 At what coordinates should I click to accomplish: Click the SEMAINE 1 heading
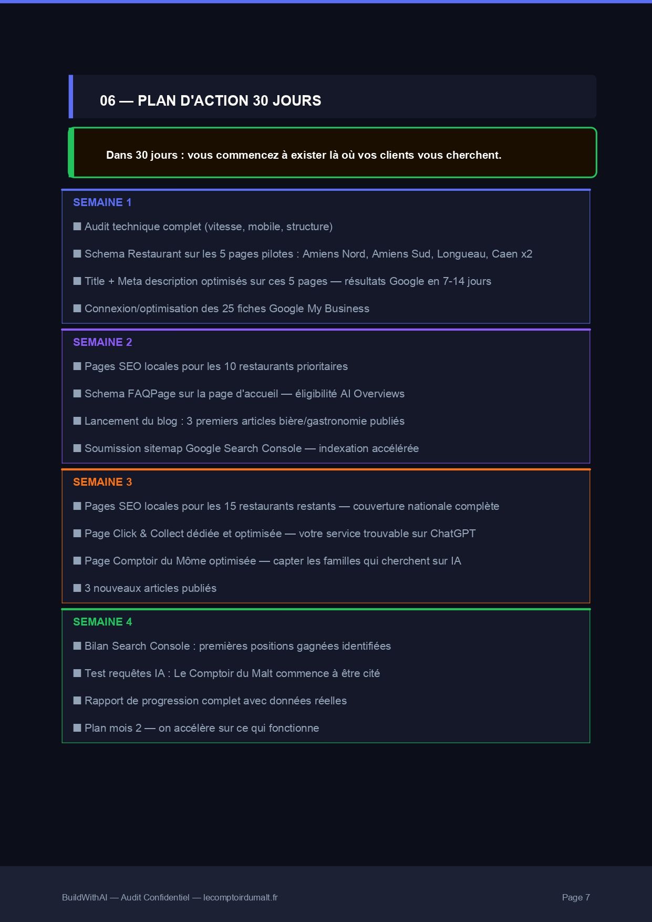pyautogui.click(x=102, y=202)
